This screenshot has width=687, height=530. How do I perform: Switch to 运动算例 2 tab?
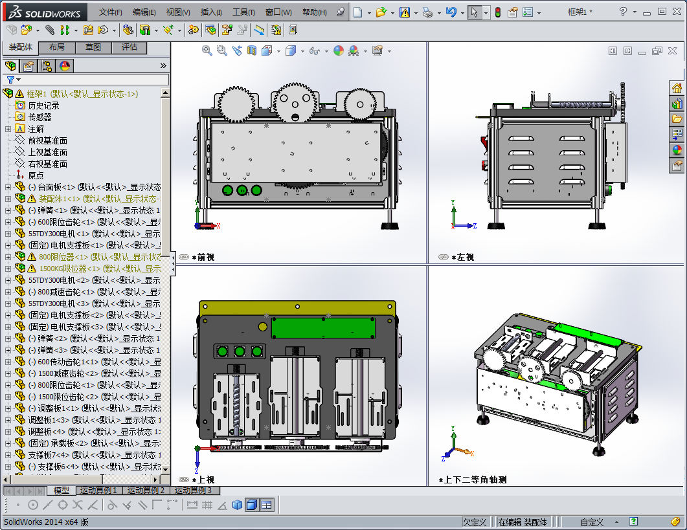(146, 491)
